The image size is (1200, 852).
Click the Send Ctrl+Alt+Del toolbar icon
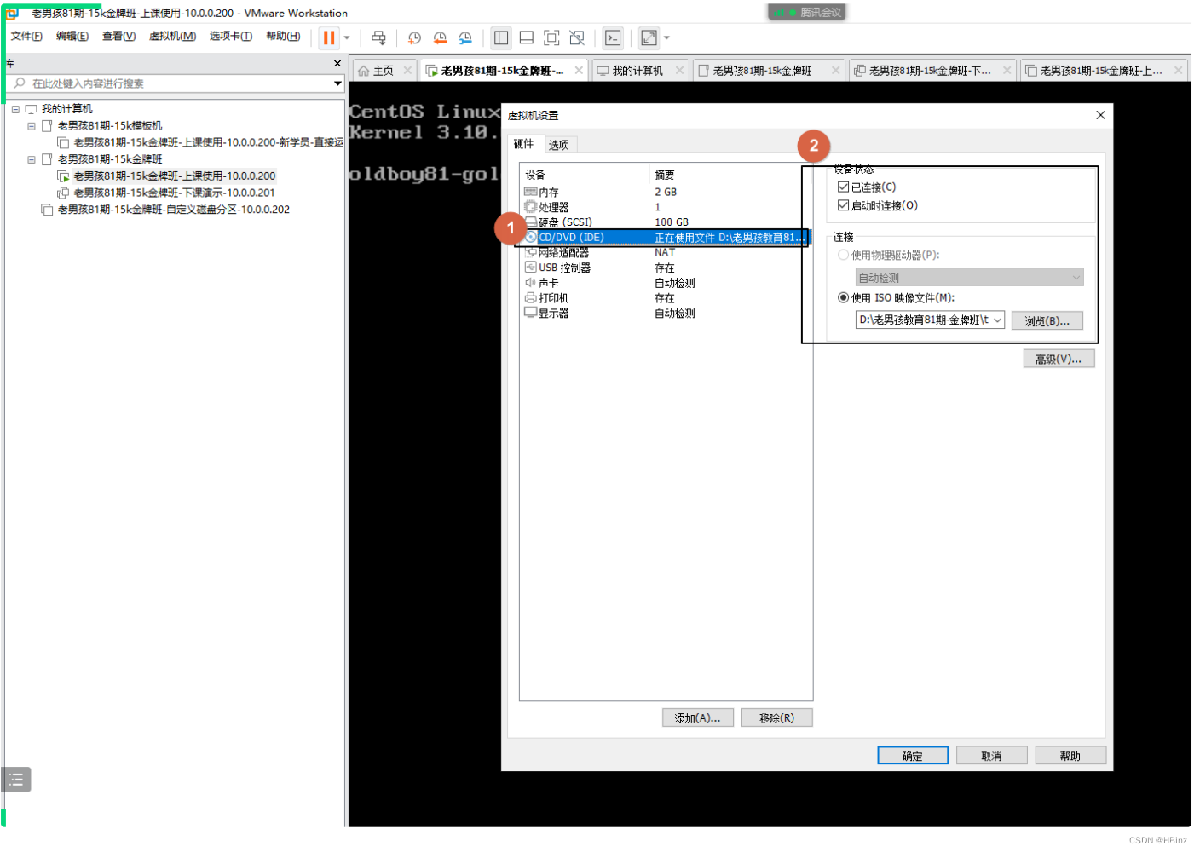[x=379, y=37]
